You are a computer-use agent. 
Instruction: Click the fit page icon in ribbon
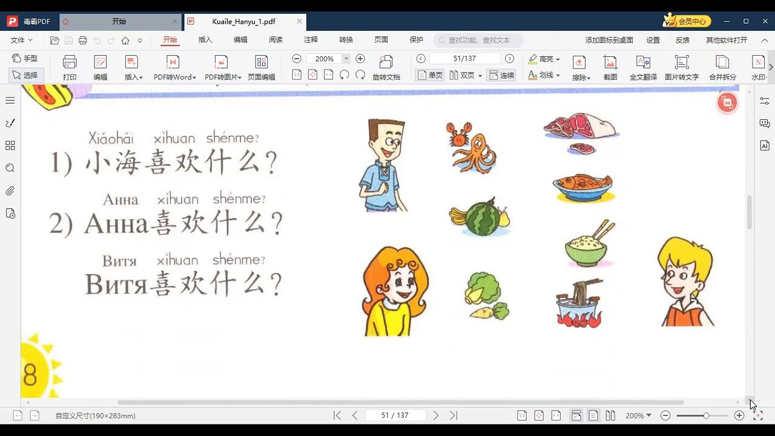pos(312,75)
